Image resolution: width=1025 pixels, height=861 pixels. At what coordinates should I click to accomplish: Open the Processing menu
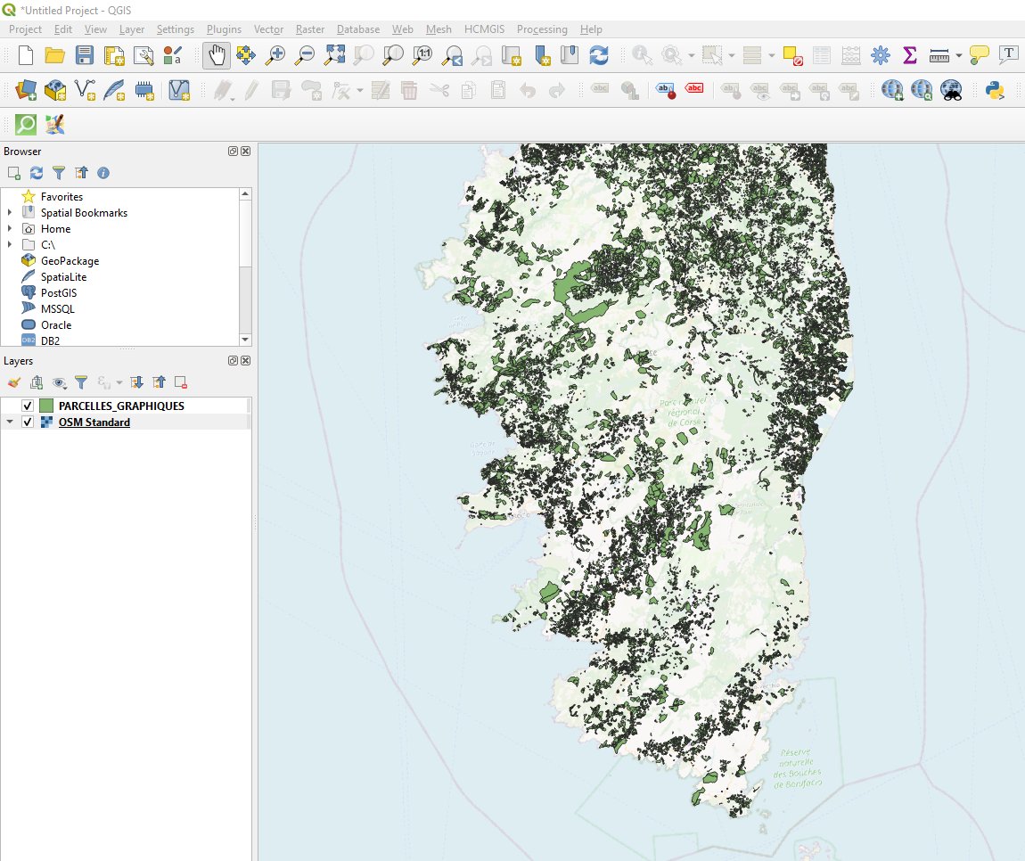click(541, 29)
